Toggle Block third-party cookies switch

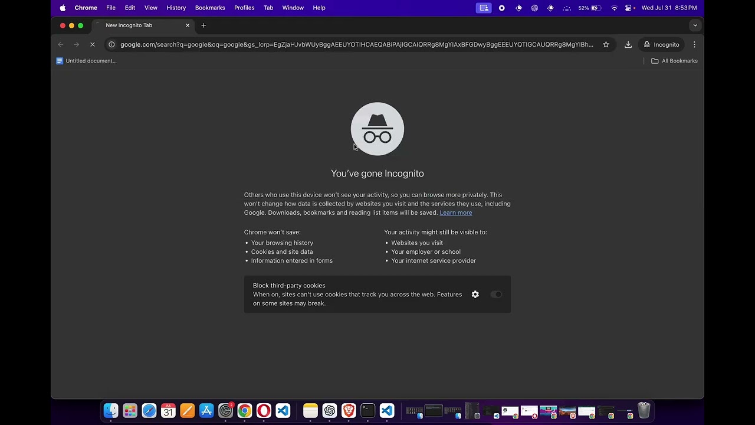(x=496, y=295)
